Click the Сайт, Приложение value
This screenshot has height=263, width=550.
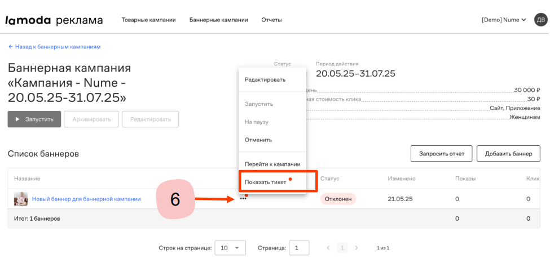point(515,108)
